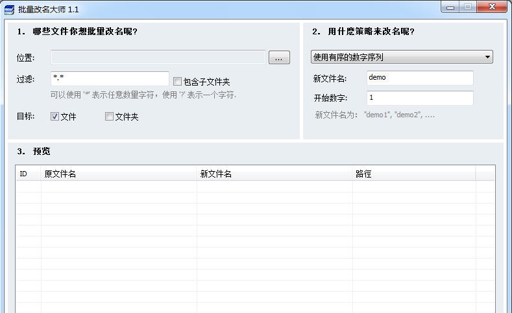Minimize the 批量改名大师 window

(450, 7)
